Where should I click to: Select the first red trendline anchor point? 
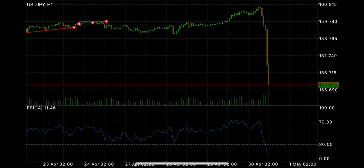(x=74, y=28)
